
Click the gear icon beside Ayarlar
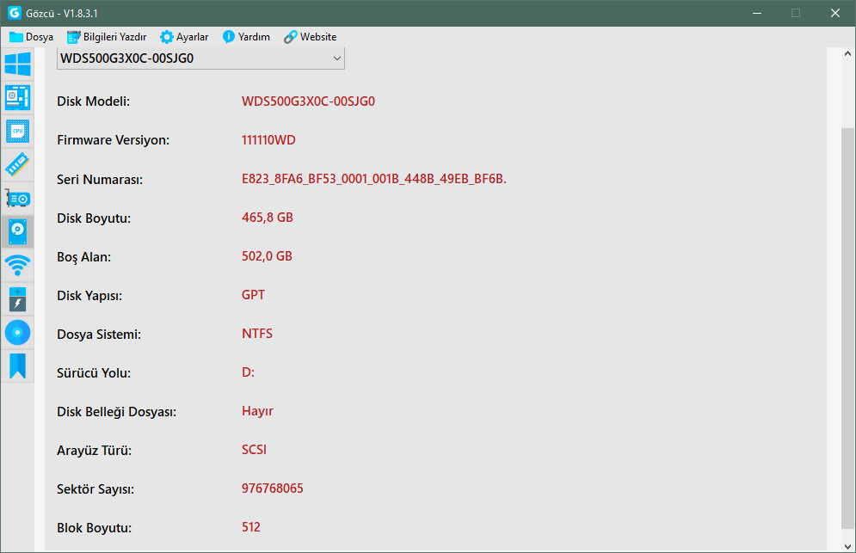pos(167,37)
